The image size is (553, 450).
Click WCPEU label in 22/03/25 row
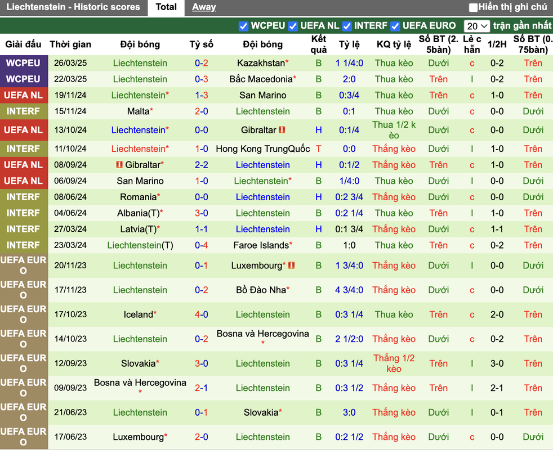23,79
